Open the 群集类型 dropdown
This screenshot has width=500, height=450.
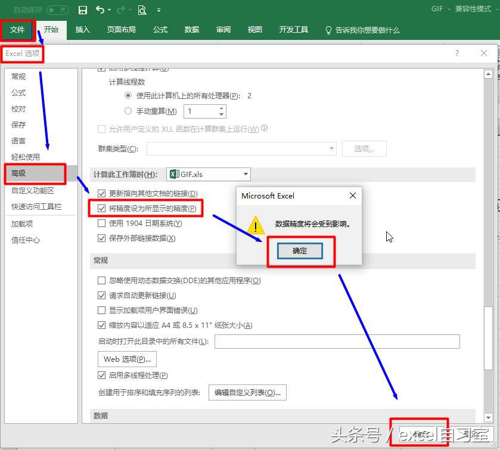coord(241,148)
